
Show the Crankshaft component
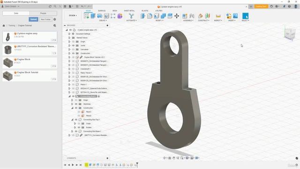(x=73, y=69)
